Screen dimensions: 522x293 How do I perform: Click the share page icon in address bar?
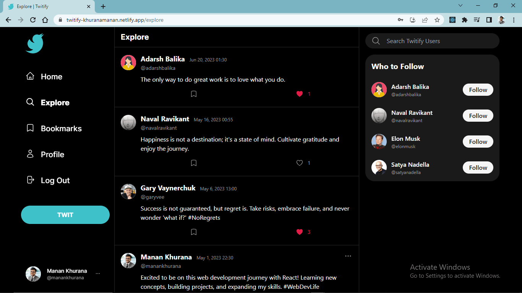(x=425, y=20)
